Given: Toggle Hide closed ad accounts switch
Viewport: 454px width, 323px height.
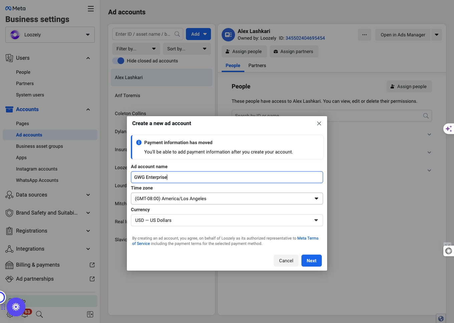Looking at the screenshot, I should [x=118, y=61].
